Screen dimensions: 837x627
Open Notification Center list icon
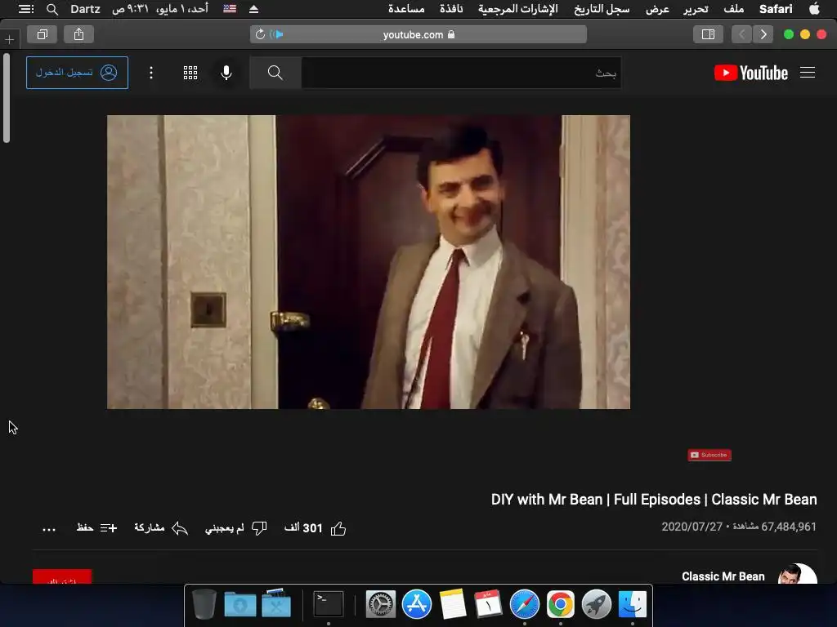pyautogui.click(x=25, y=8)
